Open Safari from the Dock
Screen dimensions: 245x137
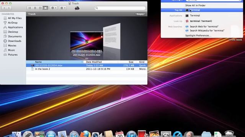tap(74, 134)
